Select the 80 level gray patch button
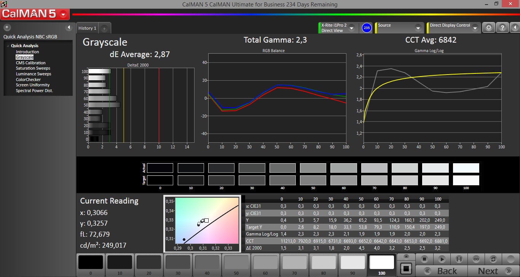520x277 pixels. tap(323, 265)
